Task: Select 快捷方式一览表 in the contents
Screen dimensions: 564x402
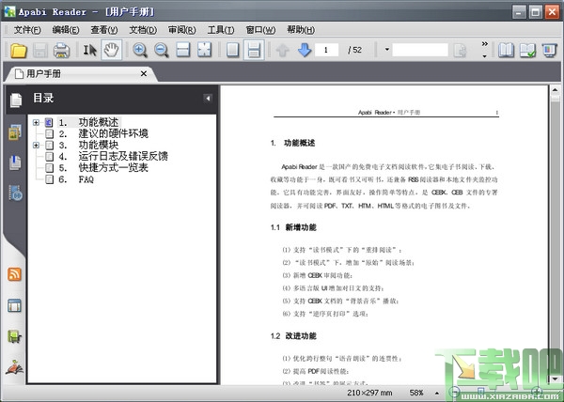Action: point(114,168)
